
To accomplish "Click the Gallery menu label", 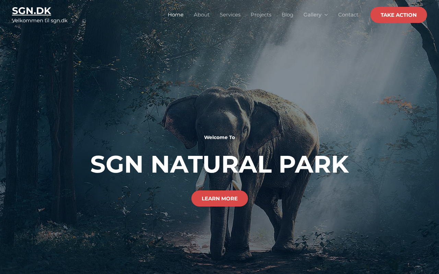I will point(312,15).
